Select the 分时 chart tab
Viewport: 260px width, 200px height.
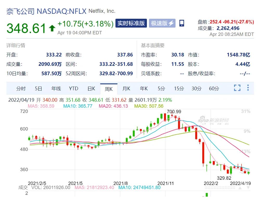point(21,89)
